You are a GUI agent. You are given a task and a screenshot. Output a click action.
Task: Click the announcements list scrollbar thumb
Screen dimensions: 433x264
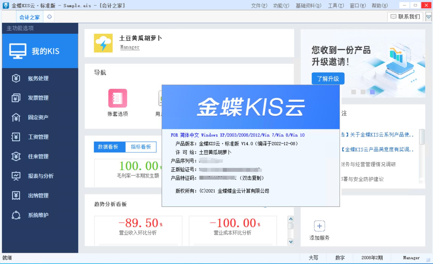point(422,137)
